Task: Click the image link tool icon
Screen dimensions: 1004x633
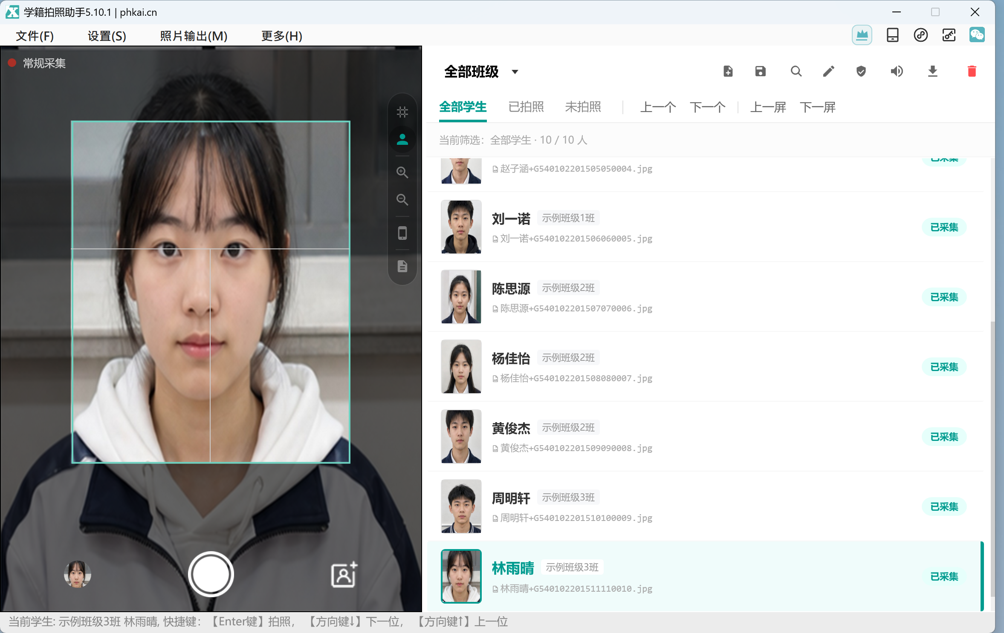Action: click(949, 35)
